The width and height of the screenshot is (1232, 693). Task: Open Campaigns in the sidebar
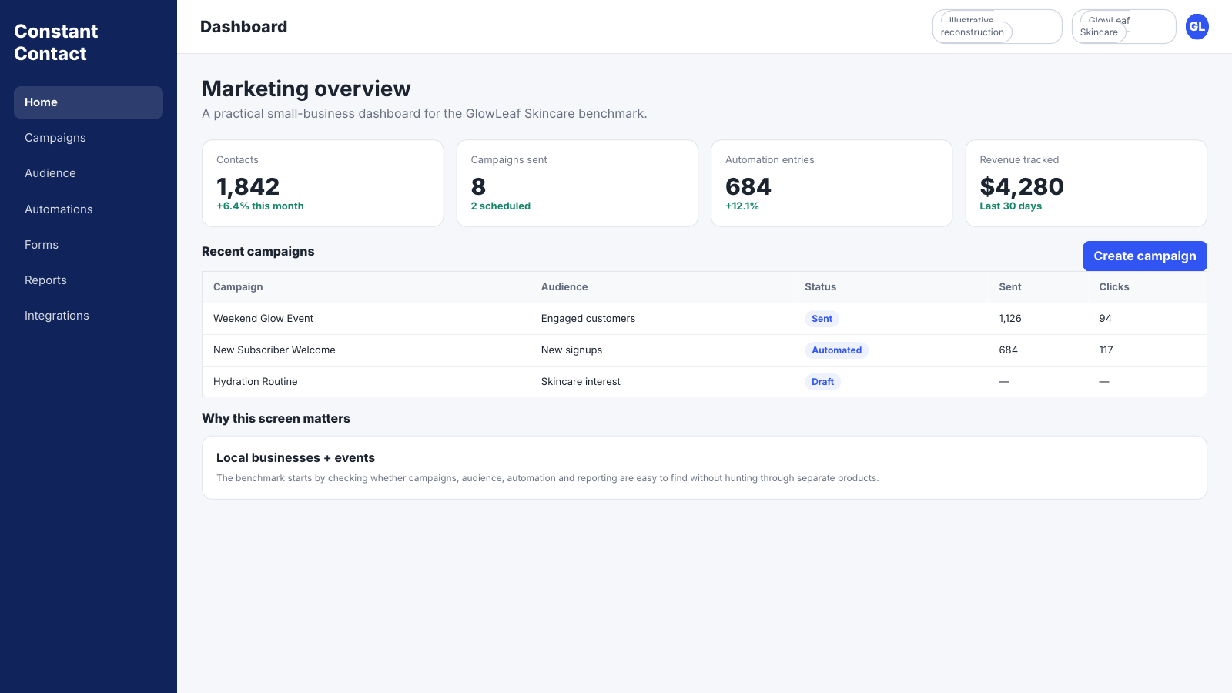pos(89,138)
